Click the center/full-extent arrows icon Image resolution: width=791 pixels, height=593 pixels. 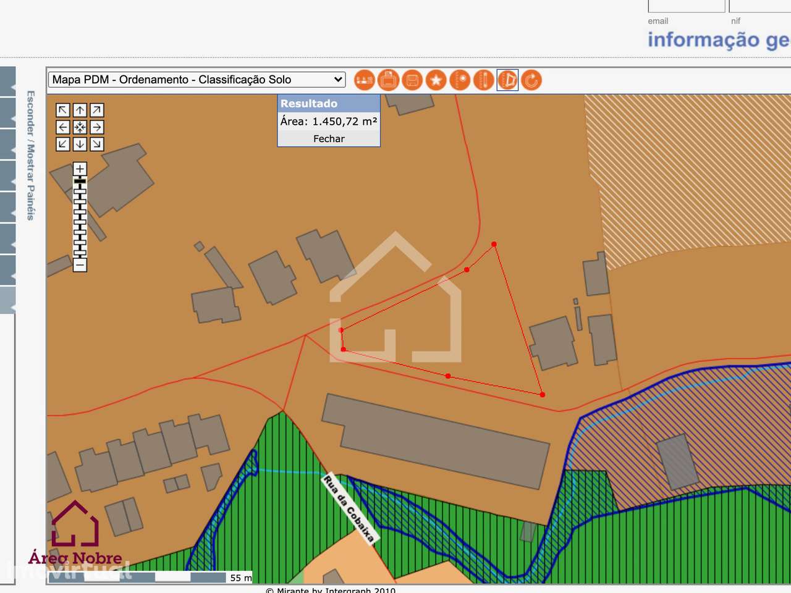tap(80, 127)
